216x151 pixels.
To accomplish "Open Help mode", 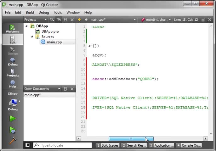I will click(13, 84).
